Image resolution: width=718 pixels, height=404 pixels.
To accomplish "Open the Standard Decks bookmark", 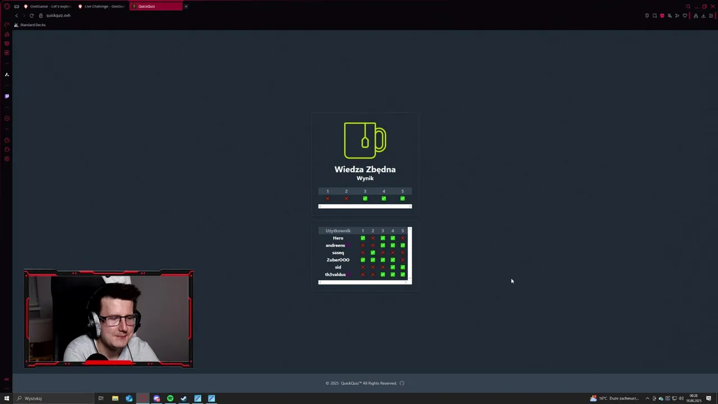I will (x=30, y=25).
